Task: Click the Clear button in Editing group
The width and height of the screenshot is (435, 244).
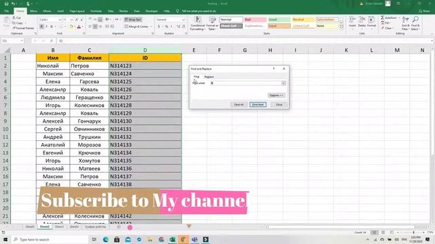Action: click(x=387, y=28)
